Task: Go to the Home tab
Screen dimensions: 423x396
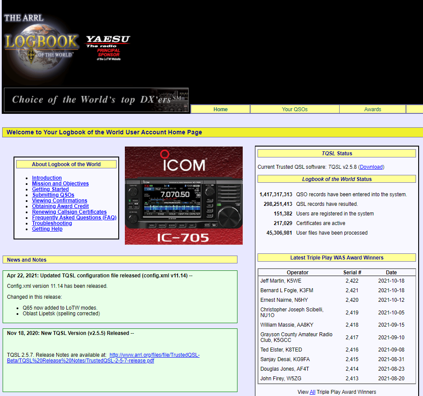Action: click(x=220, y=109)
